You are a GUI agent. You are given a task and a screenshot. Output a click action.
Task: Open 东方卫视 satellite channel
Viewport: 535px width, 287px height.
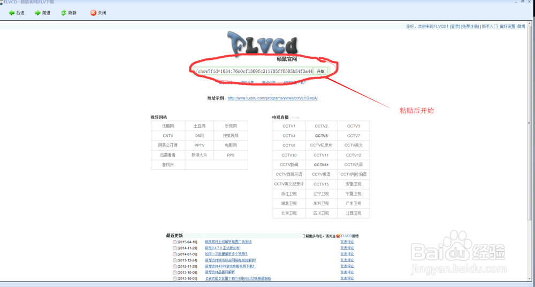coord(321,204)
